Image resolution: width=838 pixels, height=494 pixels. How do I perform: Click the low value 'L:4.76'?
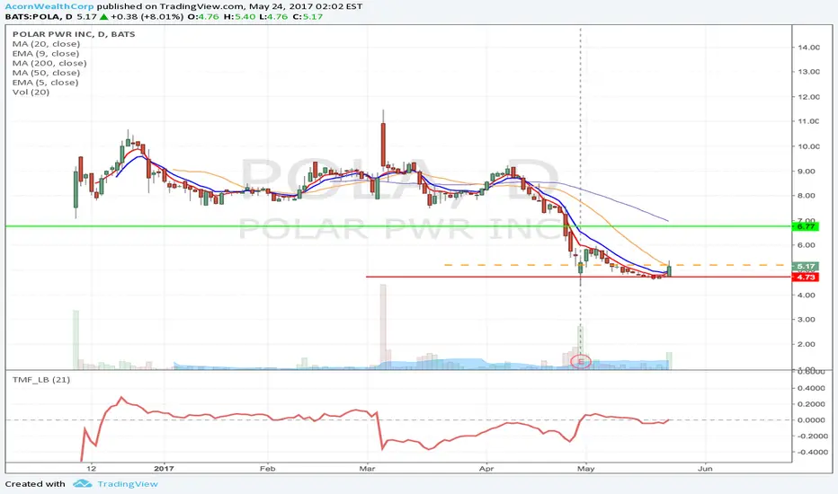pos(272,16)
